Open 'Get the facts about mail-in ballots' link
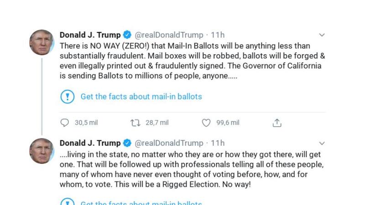Image resolution: width=365 pixels, height=205 pixels. click(x=141, y=97)
